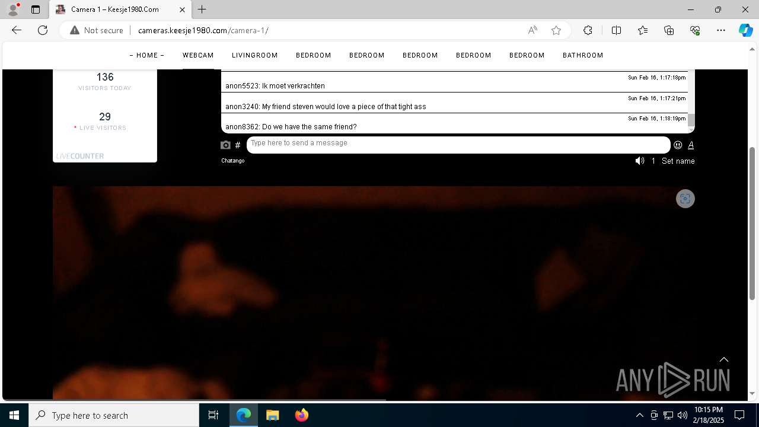The image size is (759, 427).
Task: Click message from anon8362
Action: 291,127
